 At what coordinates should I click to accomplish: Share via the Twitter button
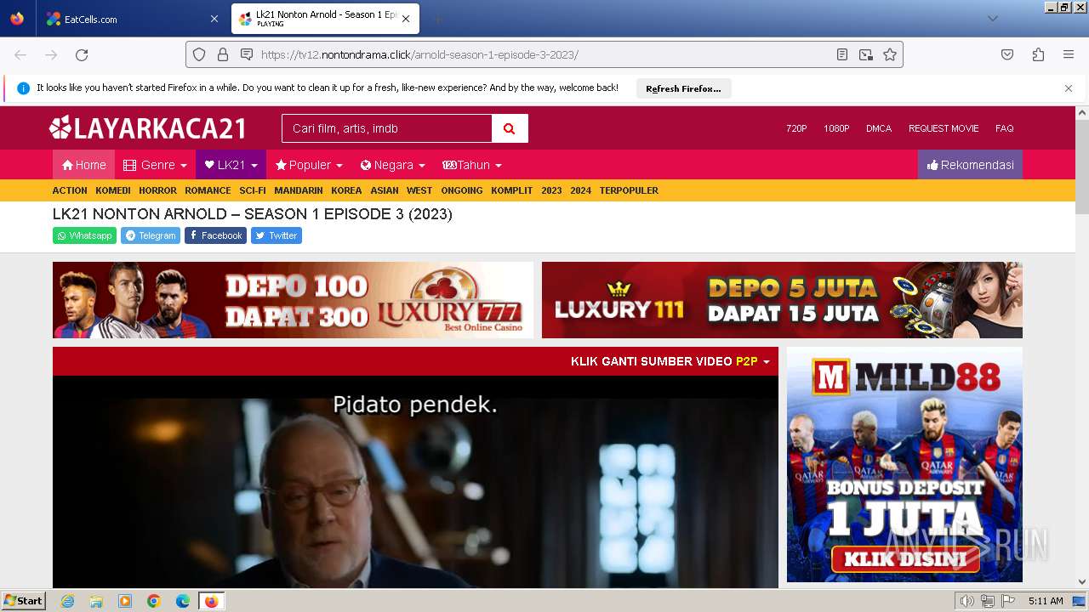tap(277, 235)
